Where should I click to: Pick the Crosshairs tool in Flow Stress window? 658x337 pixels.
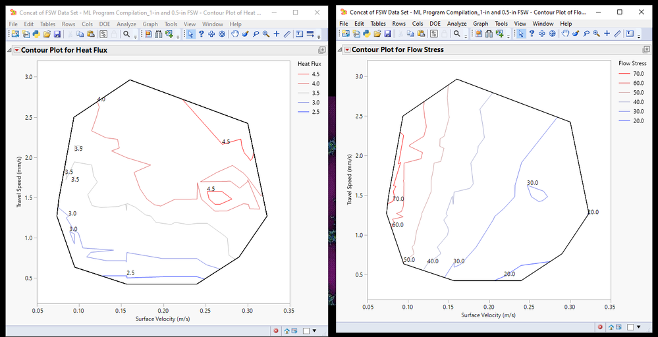pyautogui.click(x=607, y=34)
